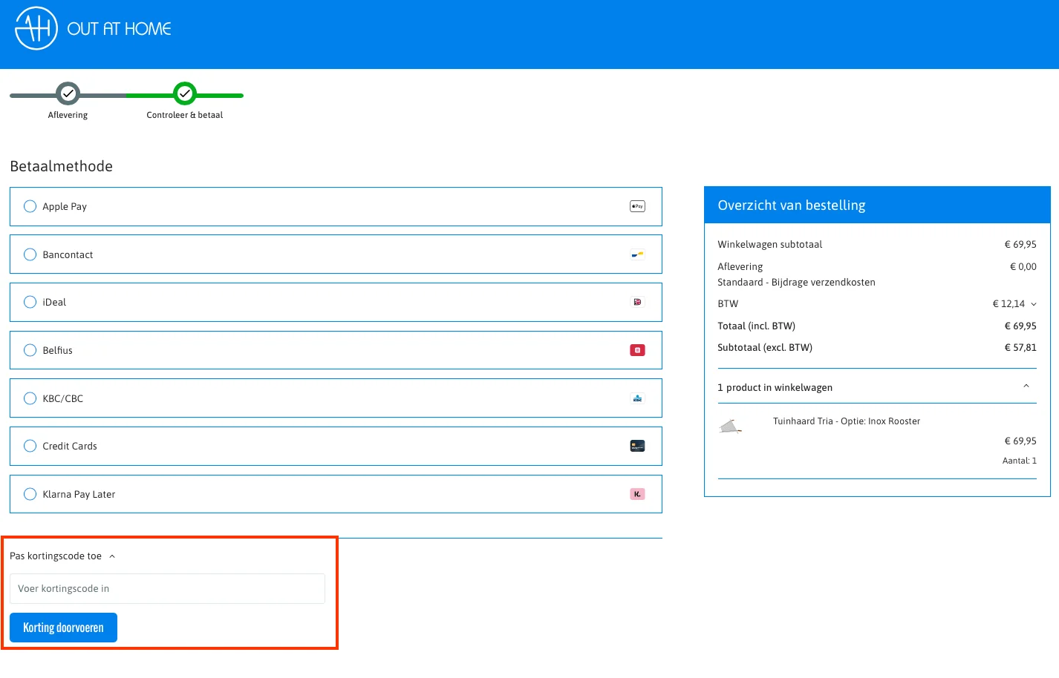
Task: Click the Credit Cards icon
Action: pos(637,446)
